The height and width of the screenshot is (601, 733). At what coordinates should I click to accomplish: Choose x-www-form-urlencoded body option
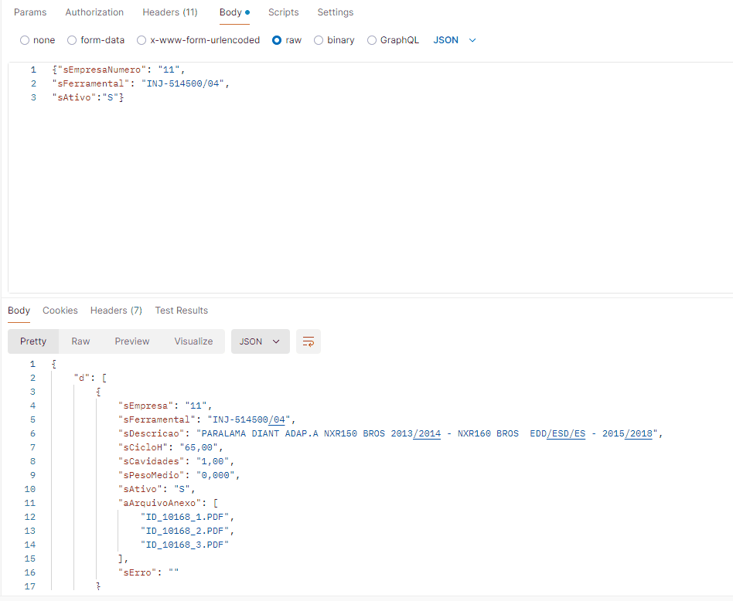pos(141,40)
